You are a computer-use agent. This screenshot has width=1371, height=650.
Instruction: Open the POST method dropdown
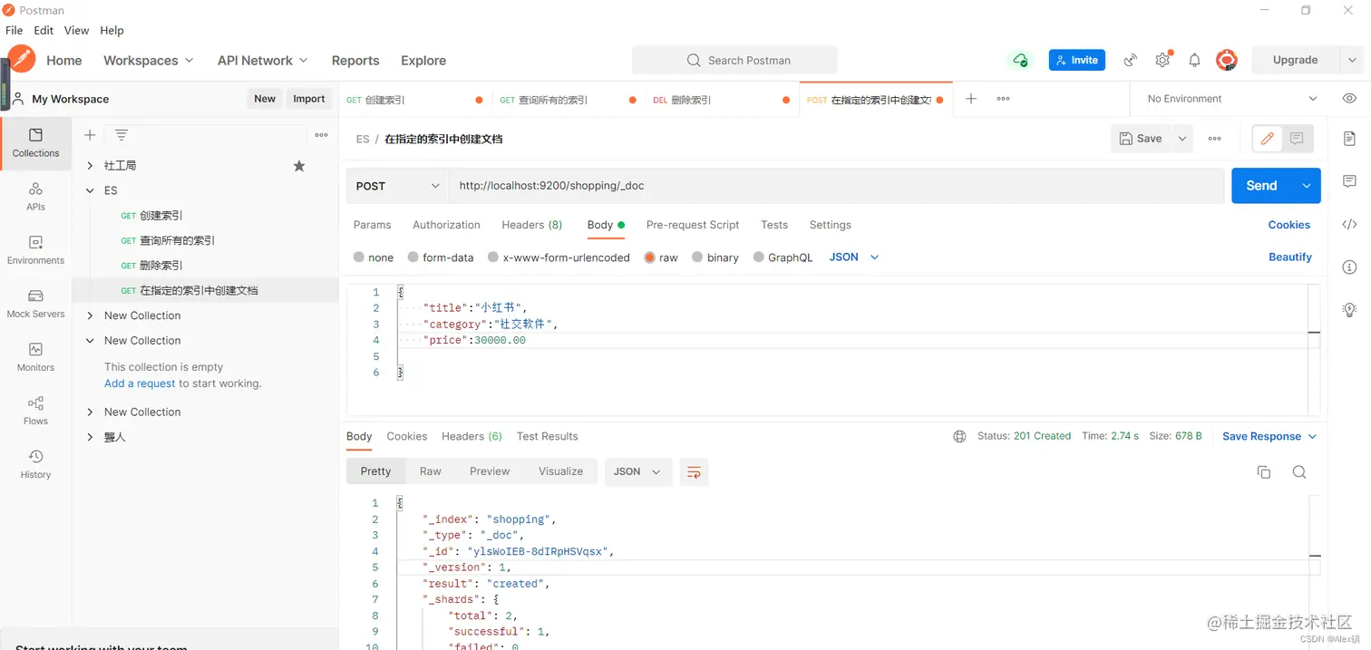click(397, 186)
